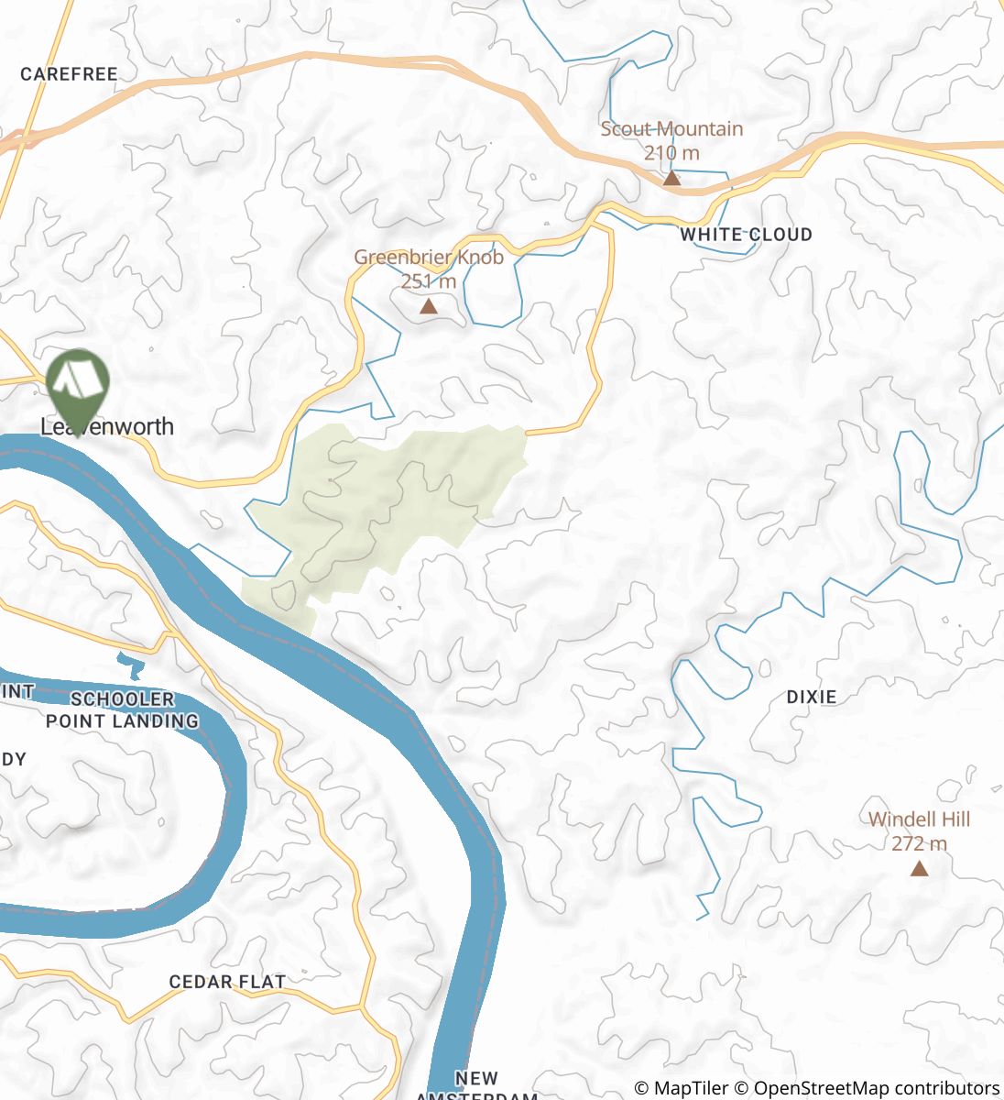Select the Leavenworth town label
The image size is (1004, 1100).
click(x=107, y=426)
